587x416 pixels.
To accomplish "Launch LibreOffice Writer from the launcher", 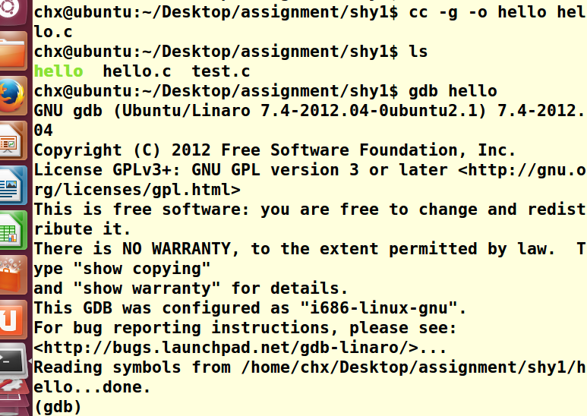I will 11,184.
